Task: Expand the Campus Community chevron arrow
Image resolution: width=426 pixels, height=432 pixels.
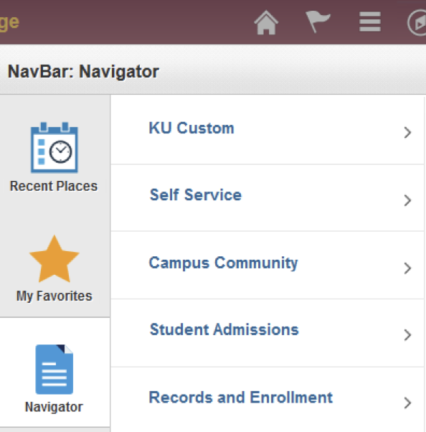Action: [407, 268]
